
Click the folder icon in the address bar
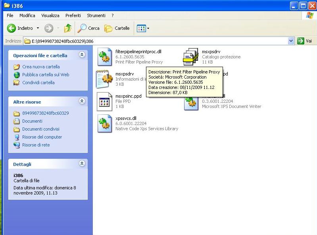pos(27,41)
